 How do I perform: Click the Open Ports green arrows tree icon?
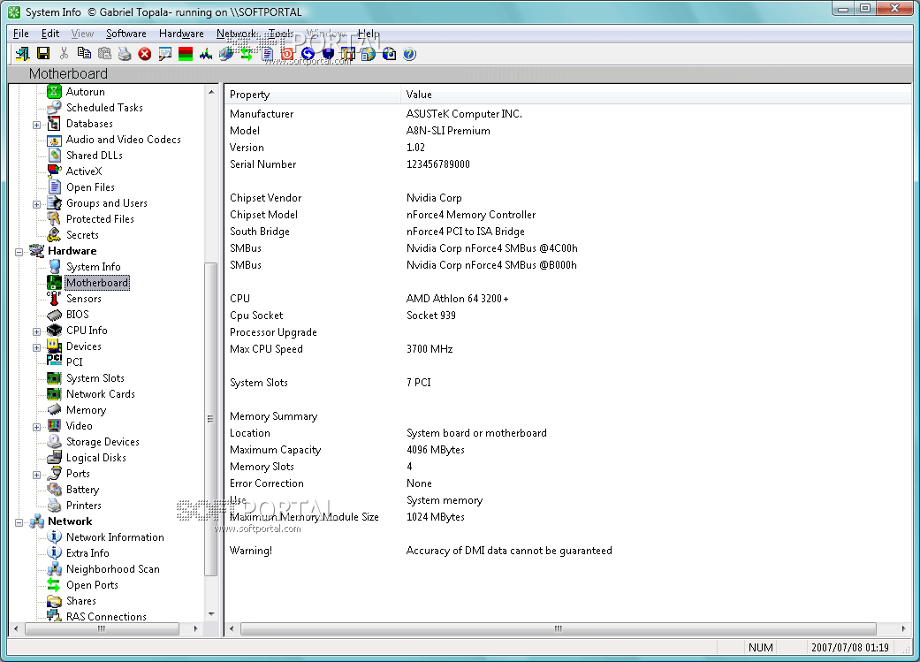[54, 585]
